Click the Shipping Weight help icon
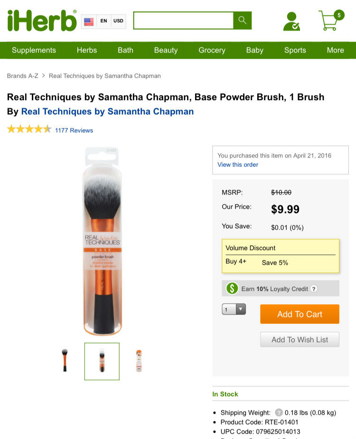The image size is (356, 439). pyautogui.click(x=279, y=412)
